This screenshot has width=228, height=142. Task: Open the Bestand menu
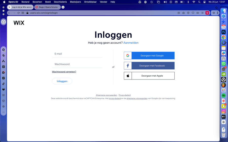point(25,2)
